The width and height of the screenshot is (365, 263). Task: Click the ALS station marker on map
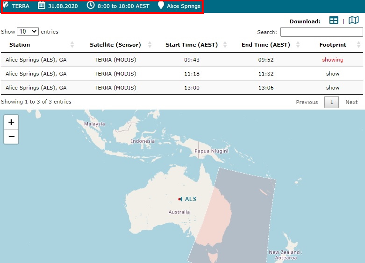(180, 199)
